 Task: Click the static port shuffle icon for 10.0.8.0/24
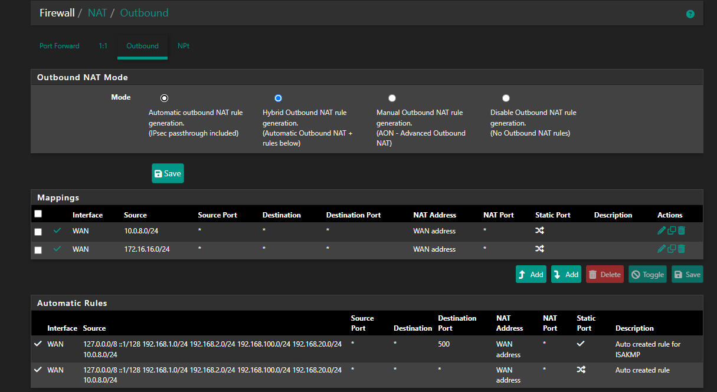pyautogui.click(x=539, y=231)
